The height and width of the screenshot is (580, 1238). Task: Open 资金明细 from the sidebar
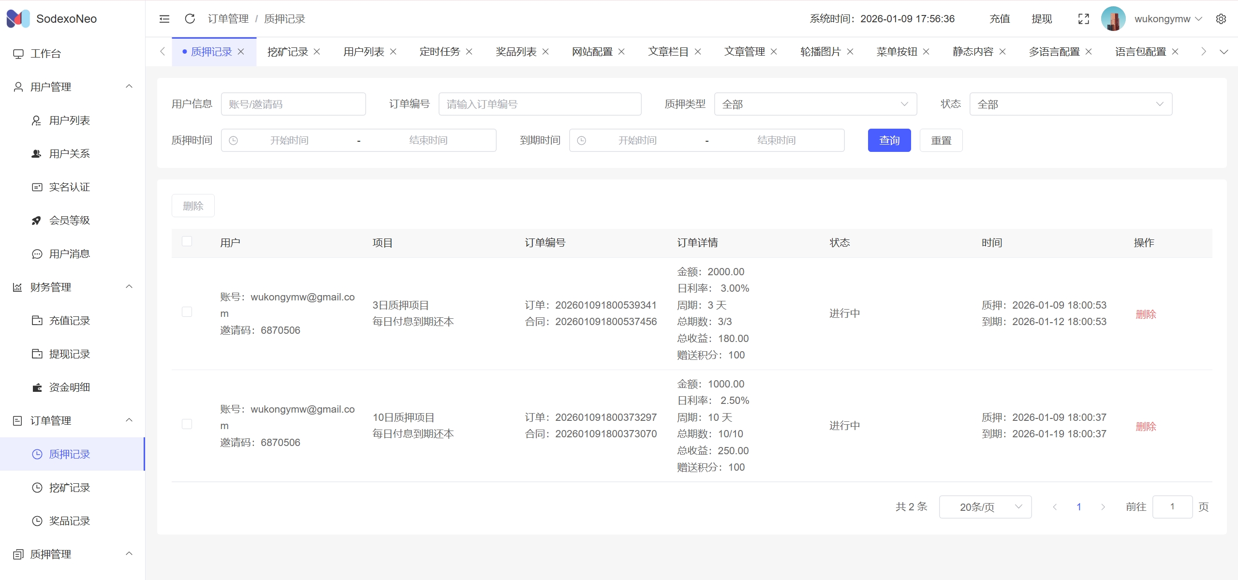[69, 387]
